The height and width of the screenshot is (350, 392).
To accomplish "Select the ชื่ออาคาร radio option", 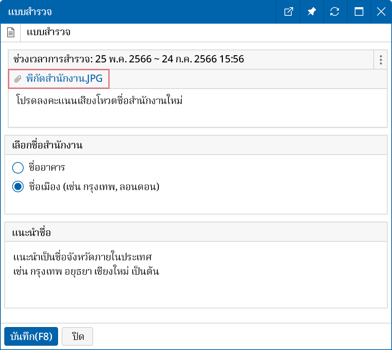I will coord(18,167).
